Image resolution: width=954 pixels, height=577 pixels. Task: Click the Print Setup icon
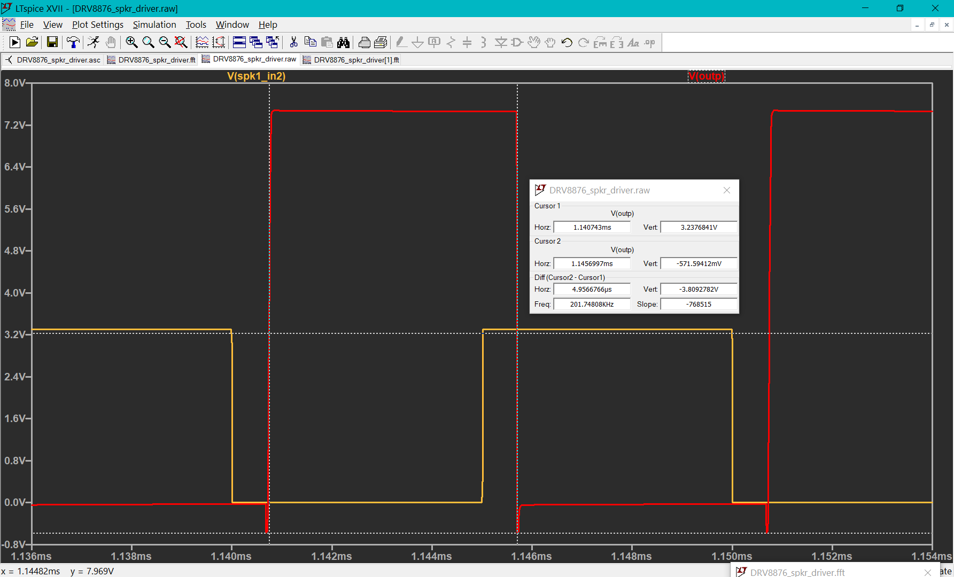click(381, 42)
